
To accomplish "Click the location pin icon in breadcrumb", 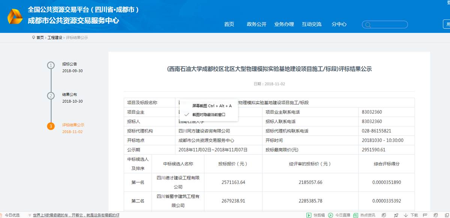I will [x=33, y=37].
